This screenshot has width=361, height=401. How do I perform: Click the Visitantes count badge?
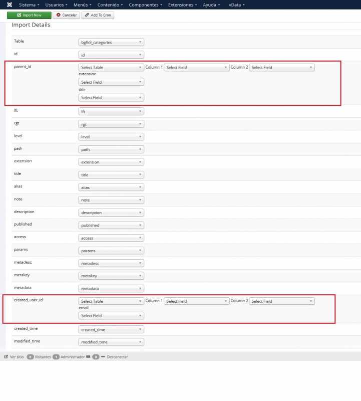[31, 357]
